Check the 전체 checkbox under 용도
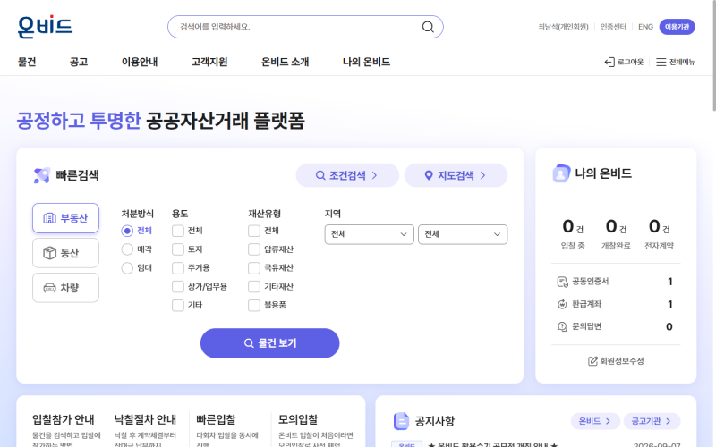The image size is (716, 447). [x=177, y=231]
